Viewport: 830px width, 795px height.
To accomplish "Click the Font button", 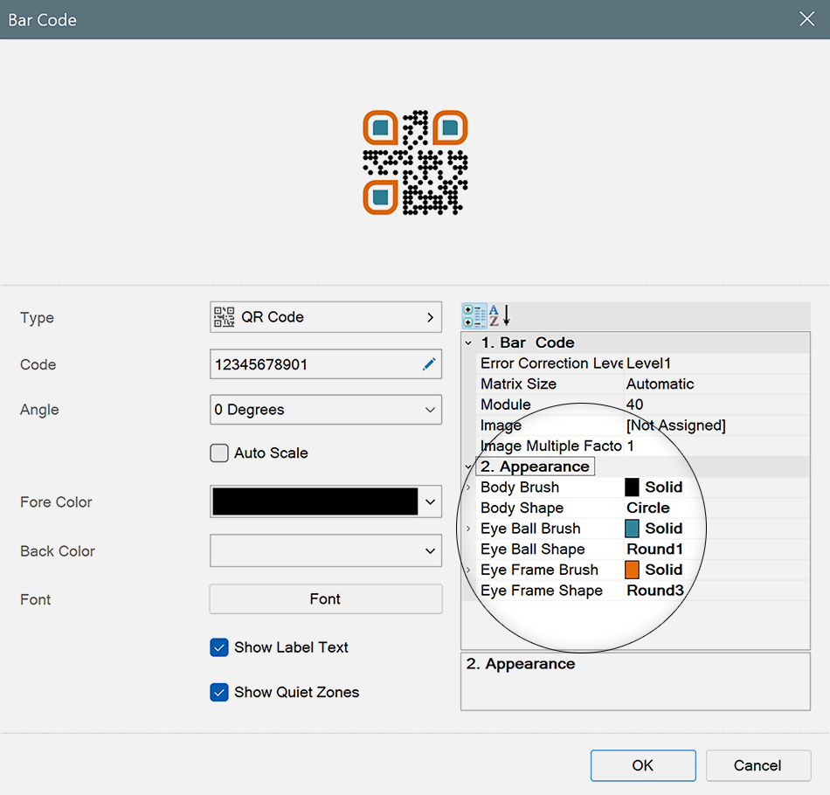I will (326, 599).
